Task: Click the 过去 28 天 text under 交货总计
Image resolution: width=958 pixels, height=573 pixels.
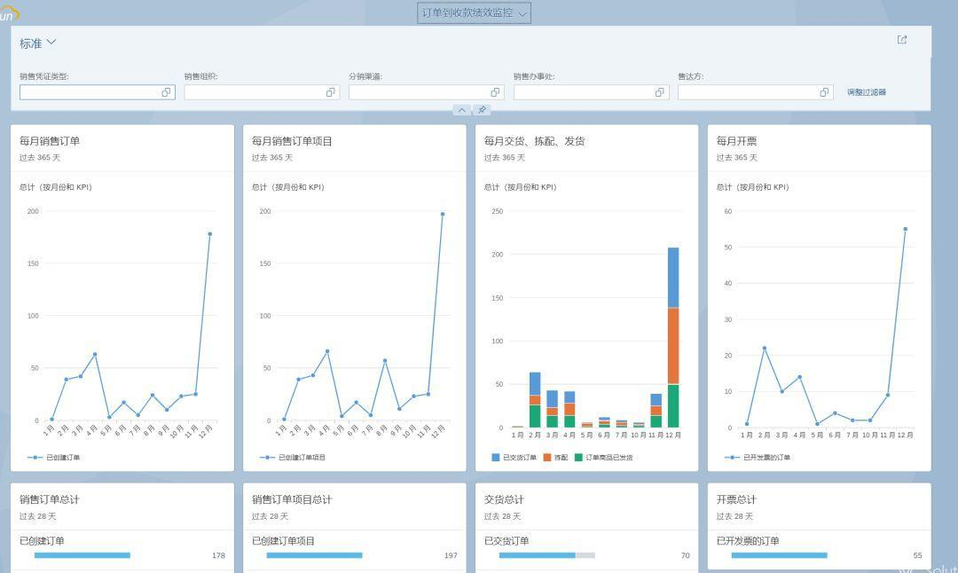Action: (x=502, y=517)
